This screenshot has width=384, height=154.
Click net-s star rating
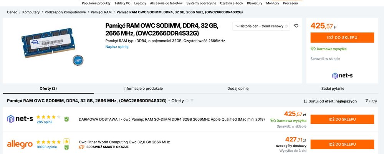point(48,117)
